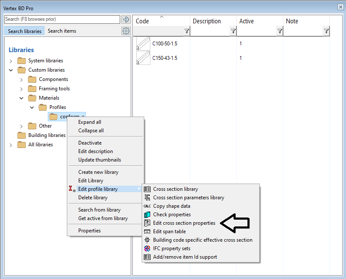The width and height of the screenshot is (346, 279).
Task: Click the Code column filter icon
Action: 187,31
